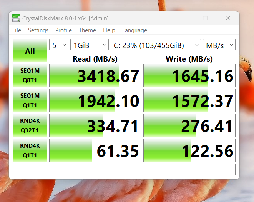Expand the test count dropdown showing 5
Image resolution: width=254 pixels, height=202 pixels.
click(59, 45)
